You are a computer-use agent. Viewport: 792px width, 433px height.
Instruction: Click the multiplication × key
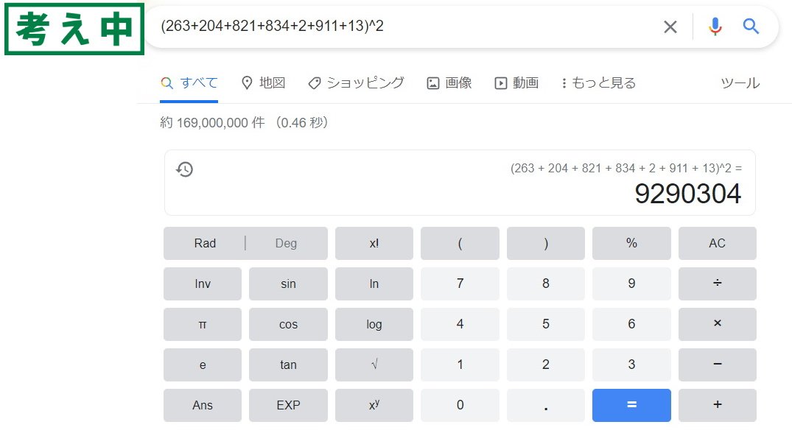point(718,324)
